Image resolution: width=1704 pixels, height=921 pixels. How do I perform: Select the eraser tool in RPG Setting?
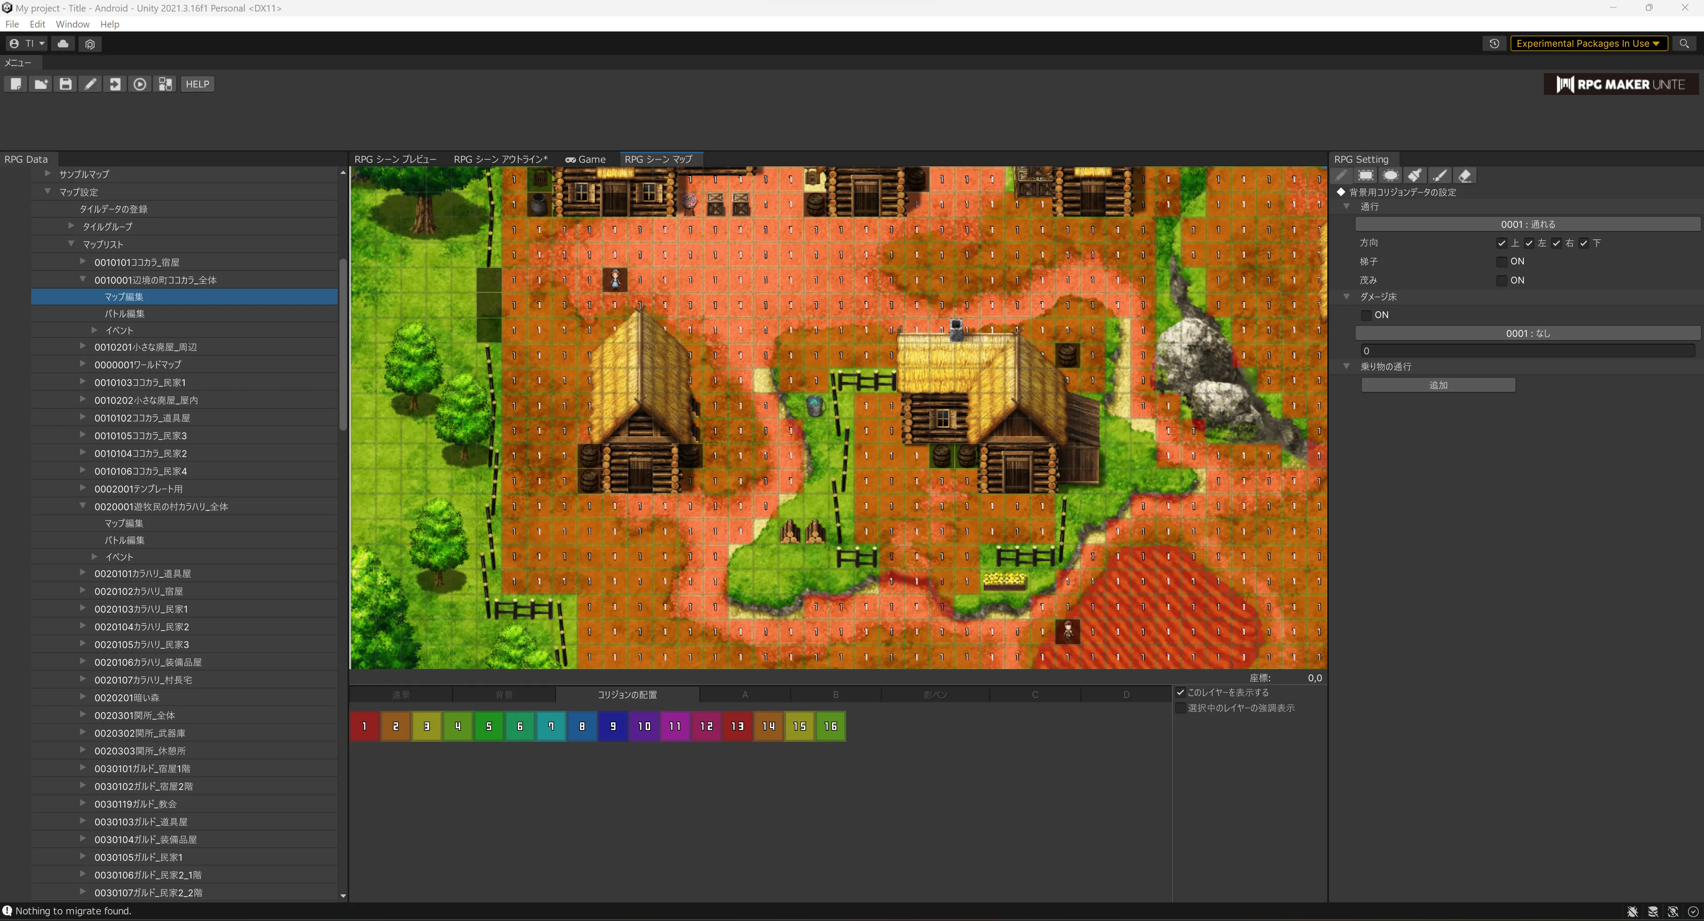coord(1464,176)
